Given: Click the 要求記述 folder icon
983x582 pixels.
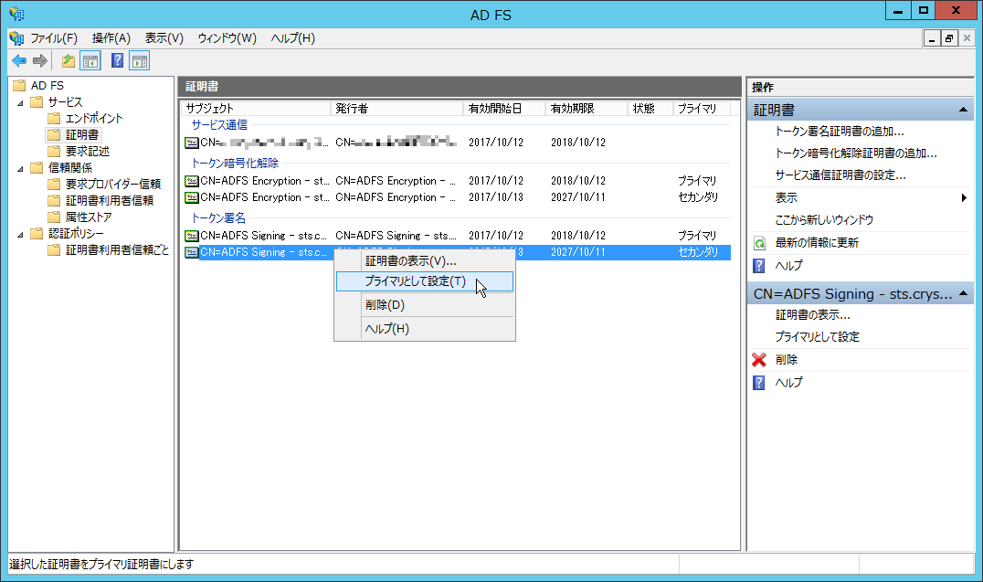Looking at the screenshot, I should coord(54,151).
